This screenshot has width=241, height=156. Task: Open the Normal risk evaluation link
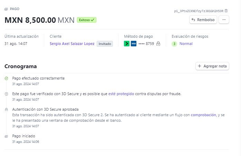(x=186, y=44)
